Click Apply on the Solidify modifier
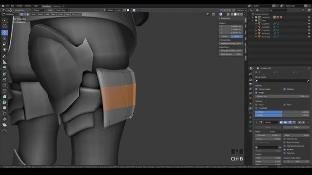This screenshot has height=175, width=312. (268, 127)
